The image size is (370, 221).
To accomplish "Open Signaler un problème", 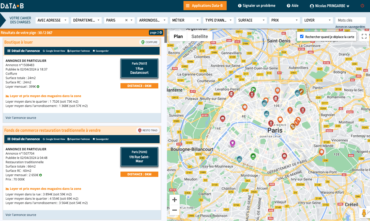I will pos(257,6).
